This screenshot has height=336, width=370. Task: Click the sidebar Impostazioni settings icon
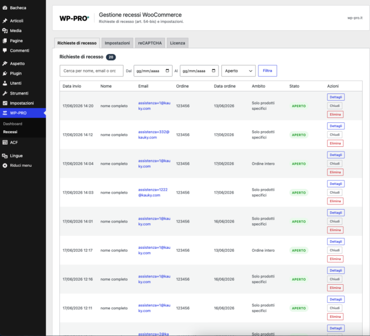tap(5, 103)
